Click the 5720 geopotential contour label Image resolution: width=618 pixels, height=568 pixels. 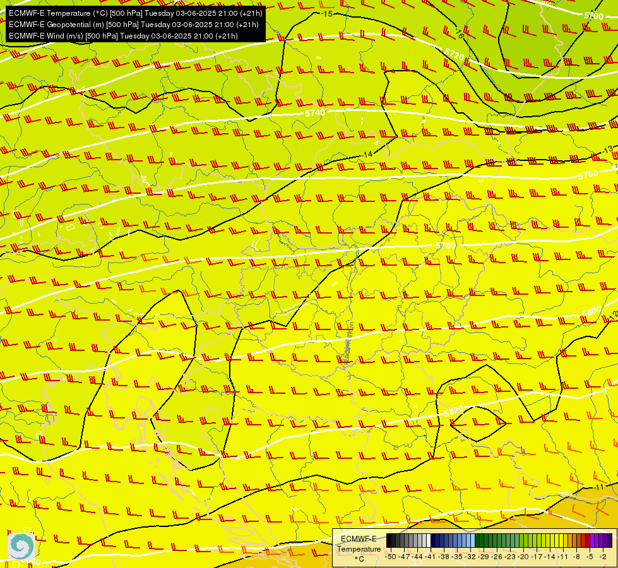click(x=455, y=54)
